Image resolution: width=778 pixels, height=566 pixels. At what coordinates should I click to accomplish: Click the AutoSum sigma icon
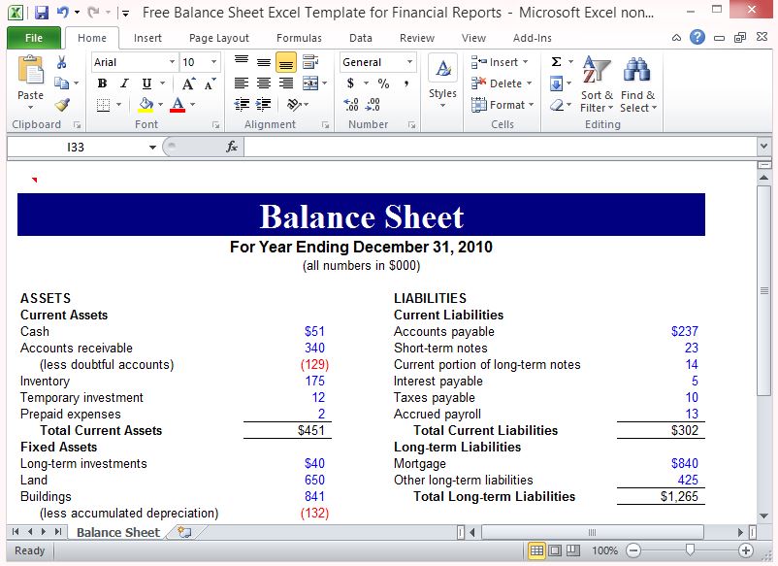[557, 62]
